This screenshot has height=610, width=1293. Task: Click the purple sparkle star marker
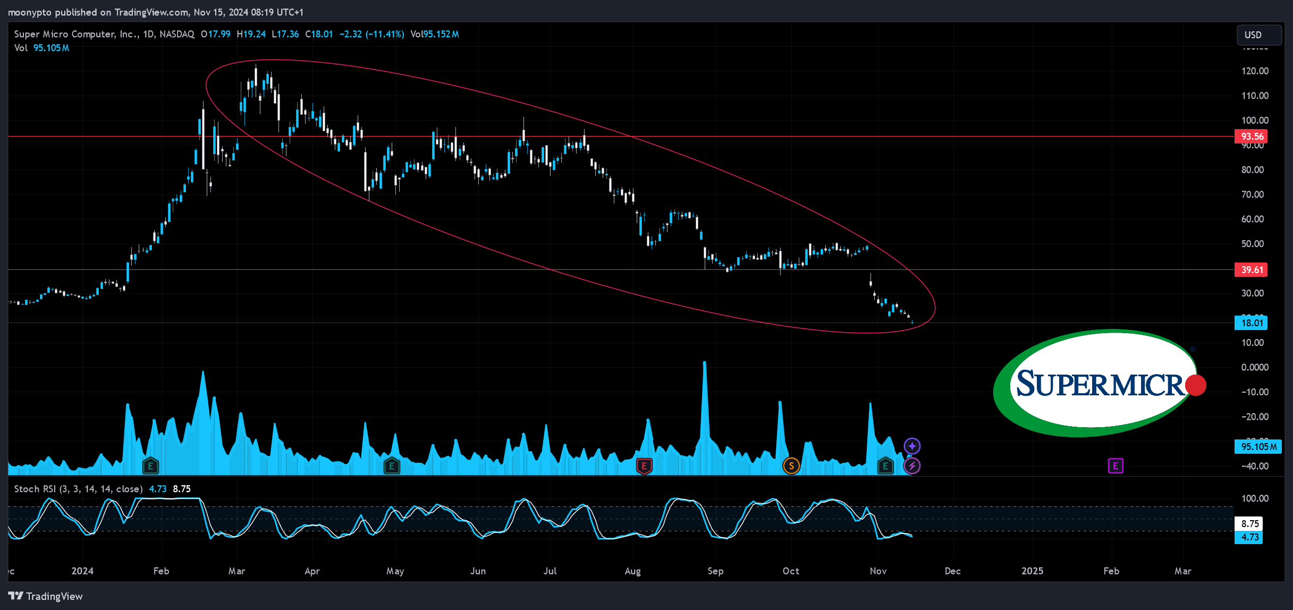[912, 446]
